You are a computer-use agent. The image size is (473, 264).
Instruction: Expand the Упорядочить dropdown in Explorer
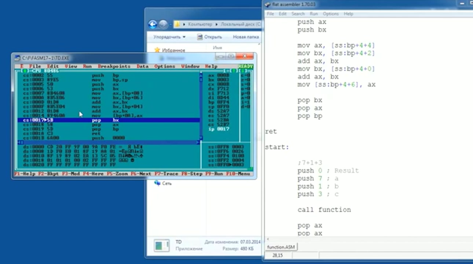(x=169, y=37)
